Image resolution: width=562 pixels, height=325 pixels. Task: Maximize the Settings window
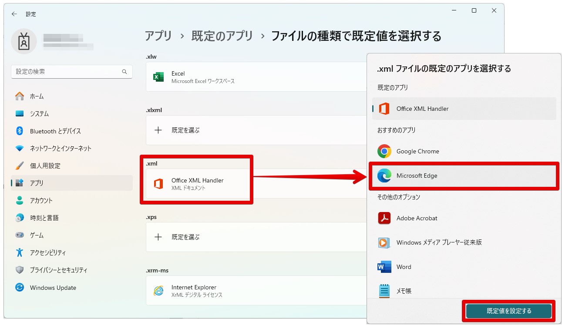click(474, 10)
